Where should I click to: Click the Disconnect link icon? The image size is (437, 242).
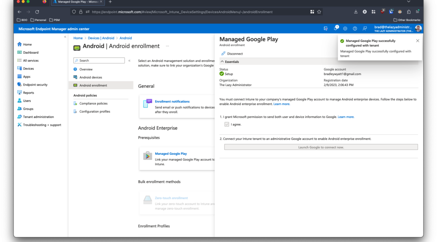point(223,53)
